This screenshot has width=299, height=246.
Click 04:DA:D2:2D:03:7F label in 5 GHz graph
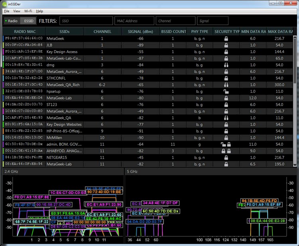coord(144,222)
